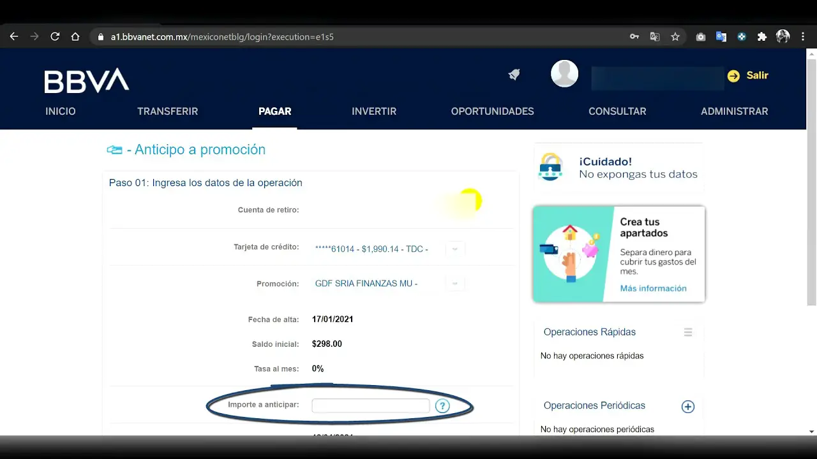The image size is (817, 459).
Task: Click No hay operaciones periódicas text
Action: pos(597,430)
